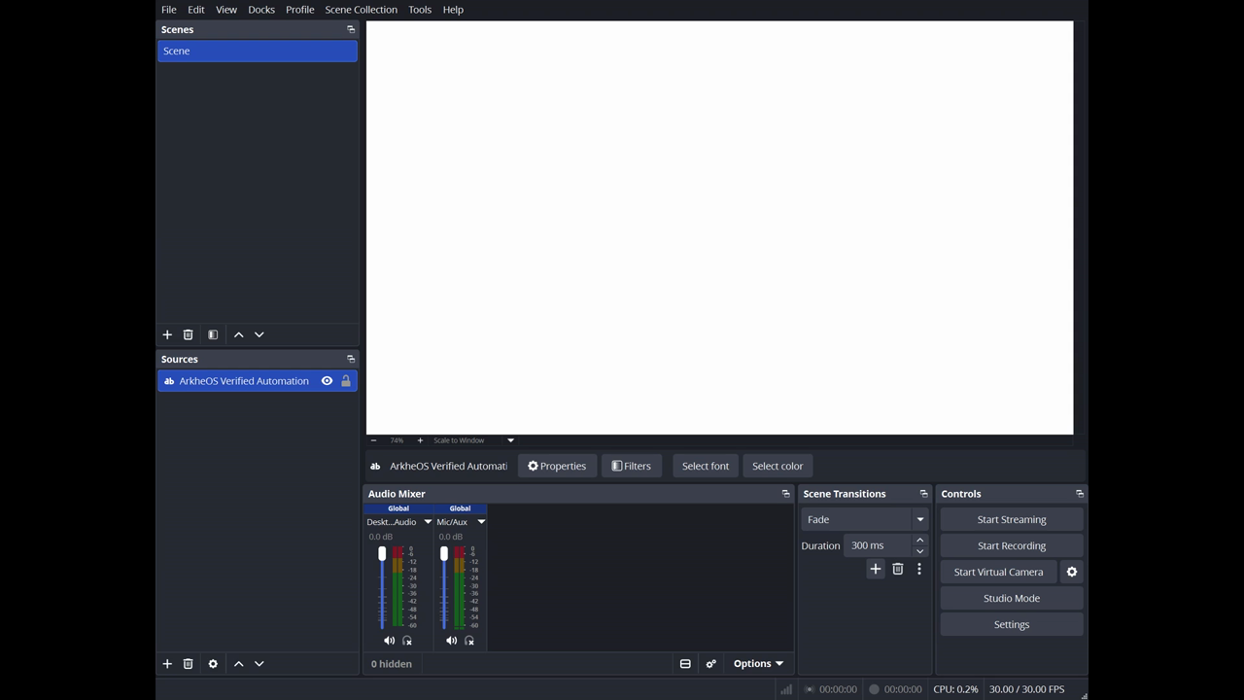Float the Scenes dock panel icon
This screenshot has width=1244, height=700.
pos(351,30)
